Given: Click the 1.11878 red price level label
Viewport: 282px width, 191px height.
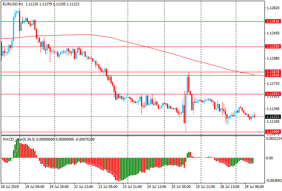Looking at the screenshot, I should (273, 71).
